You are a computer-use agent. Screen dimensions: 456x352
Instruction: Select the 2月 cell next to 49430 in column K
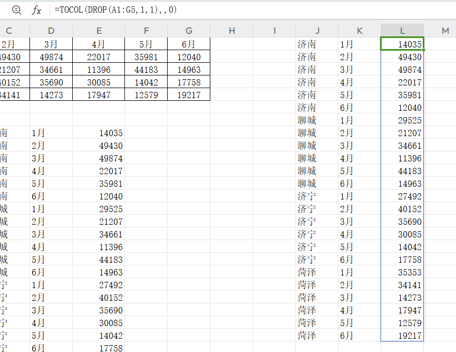[x=360, y=57]
